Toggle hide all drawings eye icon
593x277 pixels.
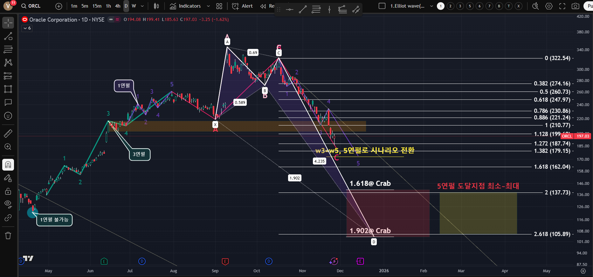tap(8, 204)
